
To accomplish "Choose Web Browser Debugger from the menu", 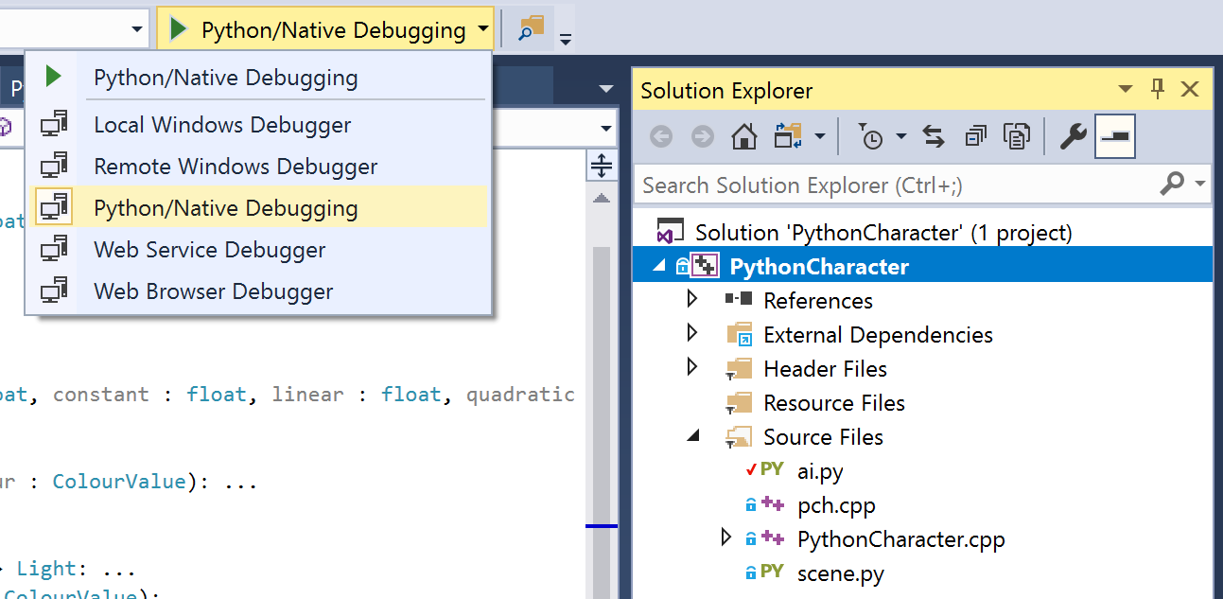I will [x=213, y=291].
